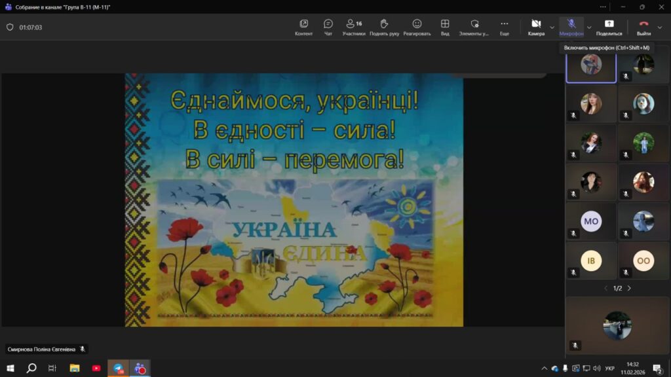The height and width of the screenshot is (377, 671).
Task: Select the MO participant tile
Action: pos(591,221)
